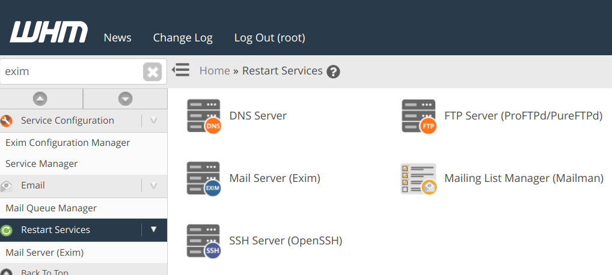The height and width of the screenshot is (275, 612).
Task: Click the Mail Server Exim icon
Action: click(x=203, y=178)
